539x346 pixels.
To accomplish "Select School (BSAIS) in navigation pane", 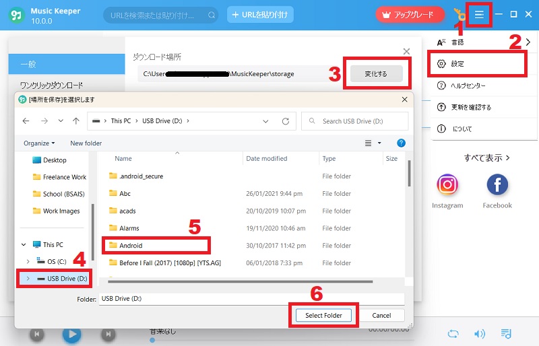I will click(x=59, y=194).
